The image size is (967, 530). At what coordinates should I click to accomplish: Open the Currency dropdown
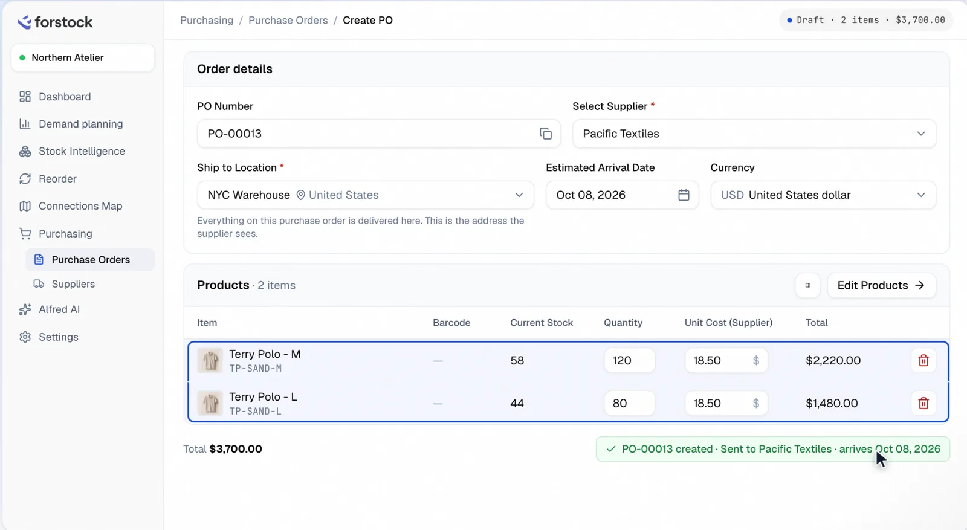pos(823,195)
